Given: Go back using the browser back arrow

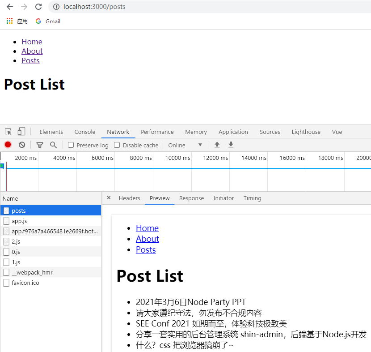Looking at the screenshot, I should [x=10, y=7].
